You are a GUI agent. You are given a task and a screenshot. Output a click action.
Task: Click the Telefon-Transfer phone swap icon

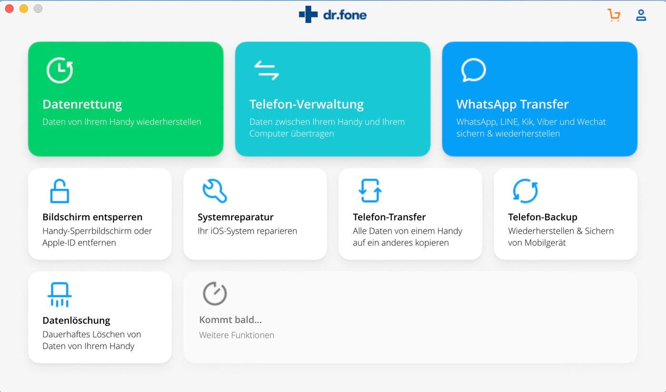[x=370, y=191]
